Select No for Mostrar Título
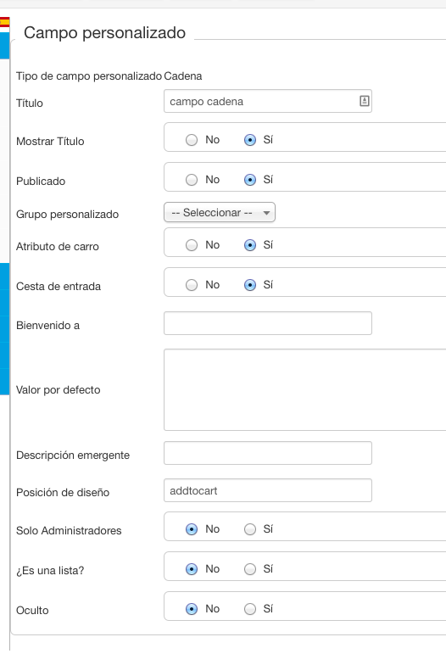This screenshot has height=665, width=446. (x=192, y=140)
